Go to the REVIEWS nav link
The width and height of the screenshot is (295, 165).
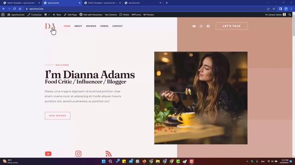click(x=91, y=26)
